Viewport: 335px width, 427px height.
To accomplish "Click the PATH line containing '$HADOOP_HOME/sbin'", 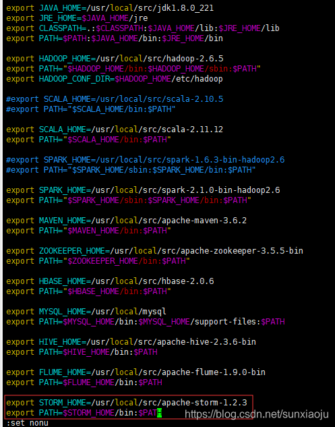I will click(x=133, y=69).
